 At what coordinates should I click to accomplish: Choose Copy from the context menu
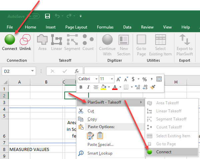pos(111,119)
